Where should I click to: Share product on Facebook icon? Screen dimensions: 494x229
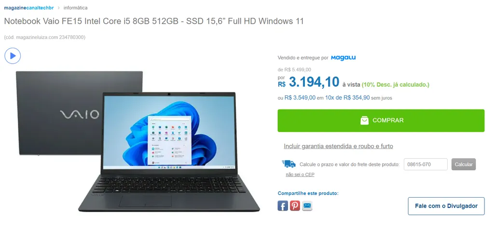[283, 206]
